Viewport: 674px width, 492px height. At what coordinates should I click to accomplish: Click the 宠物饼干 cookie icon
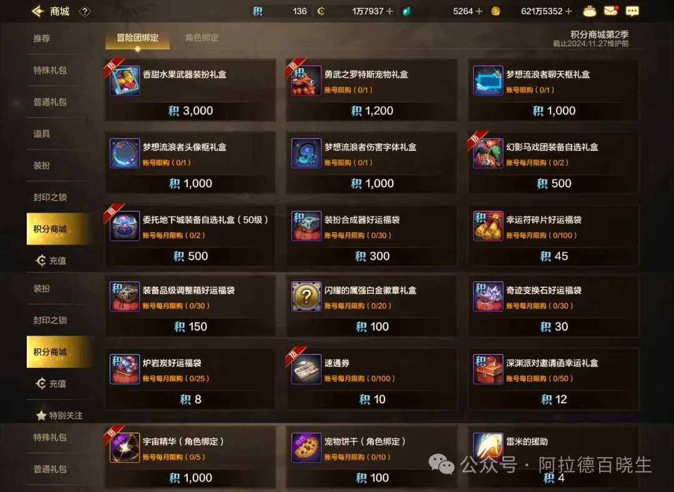(x=306, y=447)
